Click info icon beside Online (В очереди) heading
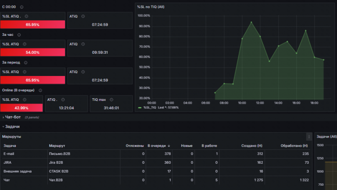Viewport: 337px width, 190px height. pyautogui.click(x=40, y=90)
